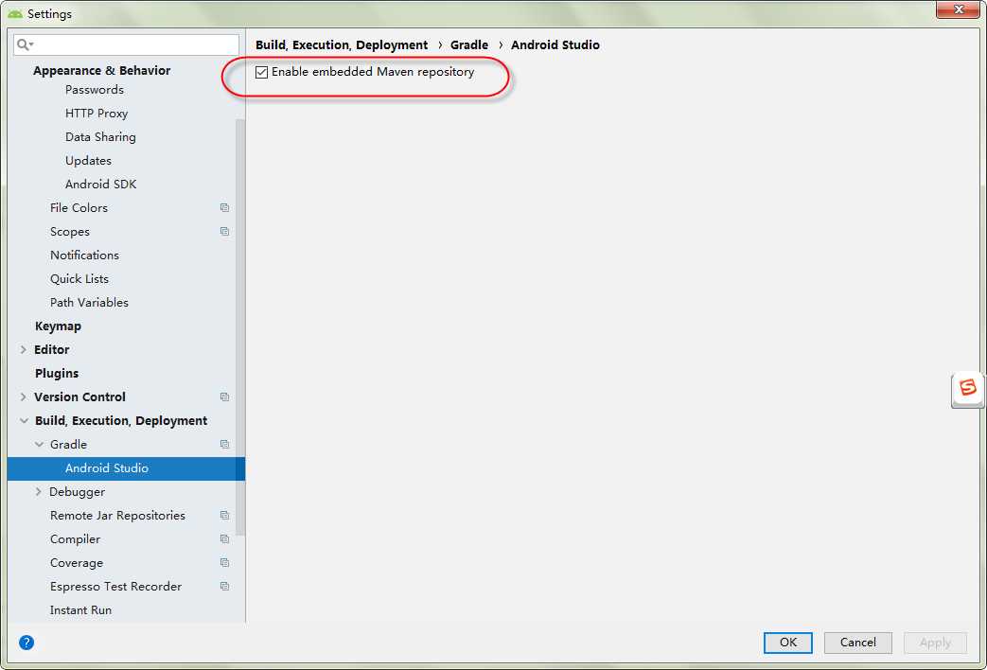The image size is (987, 670).
Task: Open the Plugins settings page
Action: tap(57, 374)
